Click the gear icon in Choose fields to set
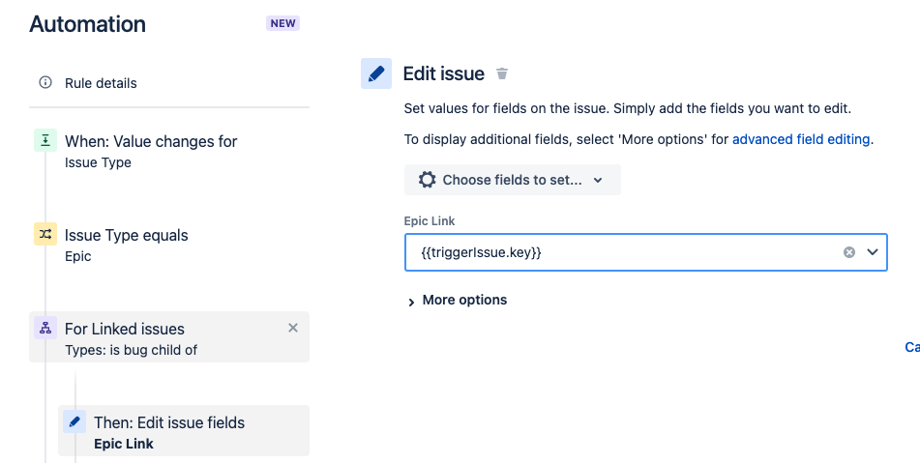Viewport: 920px width, 463px height. click(x=427, y=180)
